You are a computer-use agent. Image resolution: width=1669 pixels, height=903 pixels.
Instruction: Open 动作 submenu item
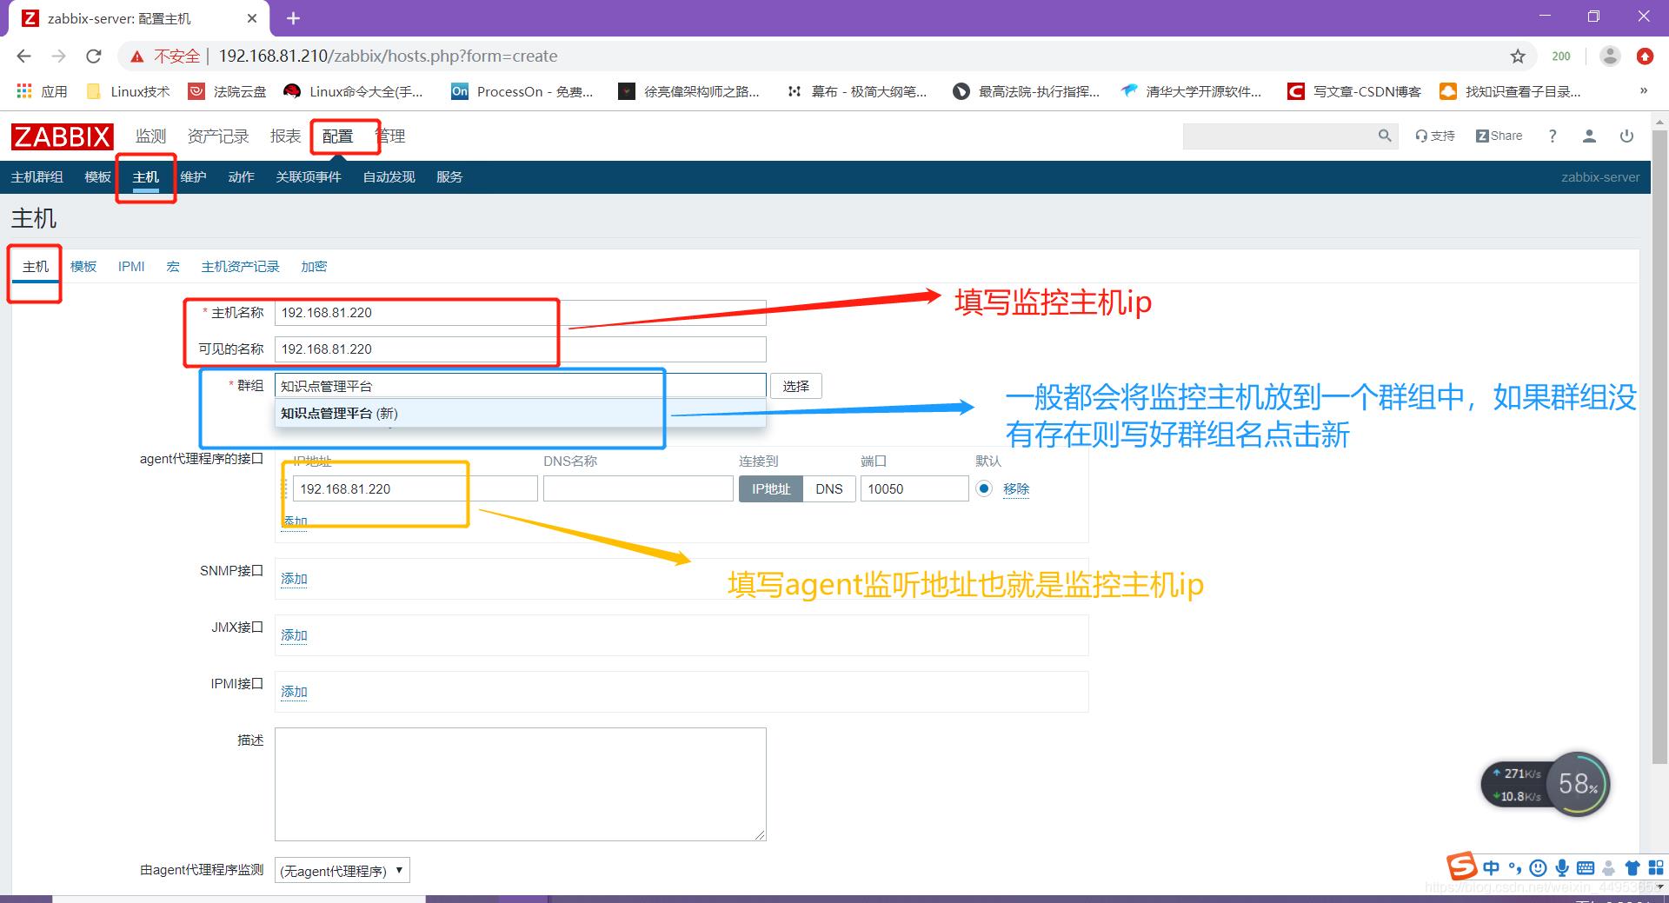tap(241, 177)
